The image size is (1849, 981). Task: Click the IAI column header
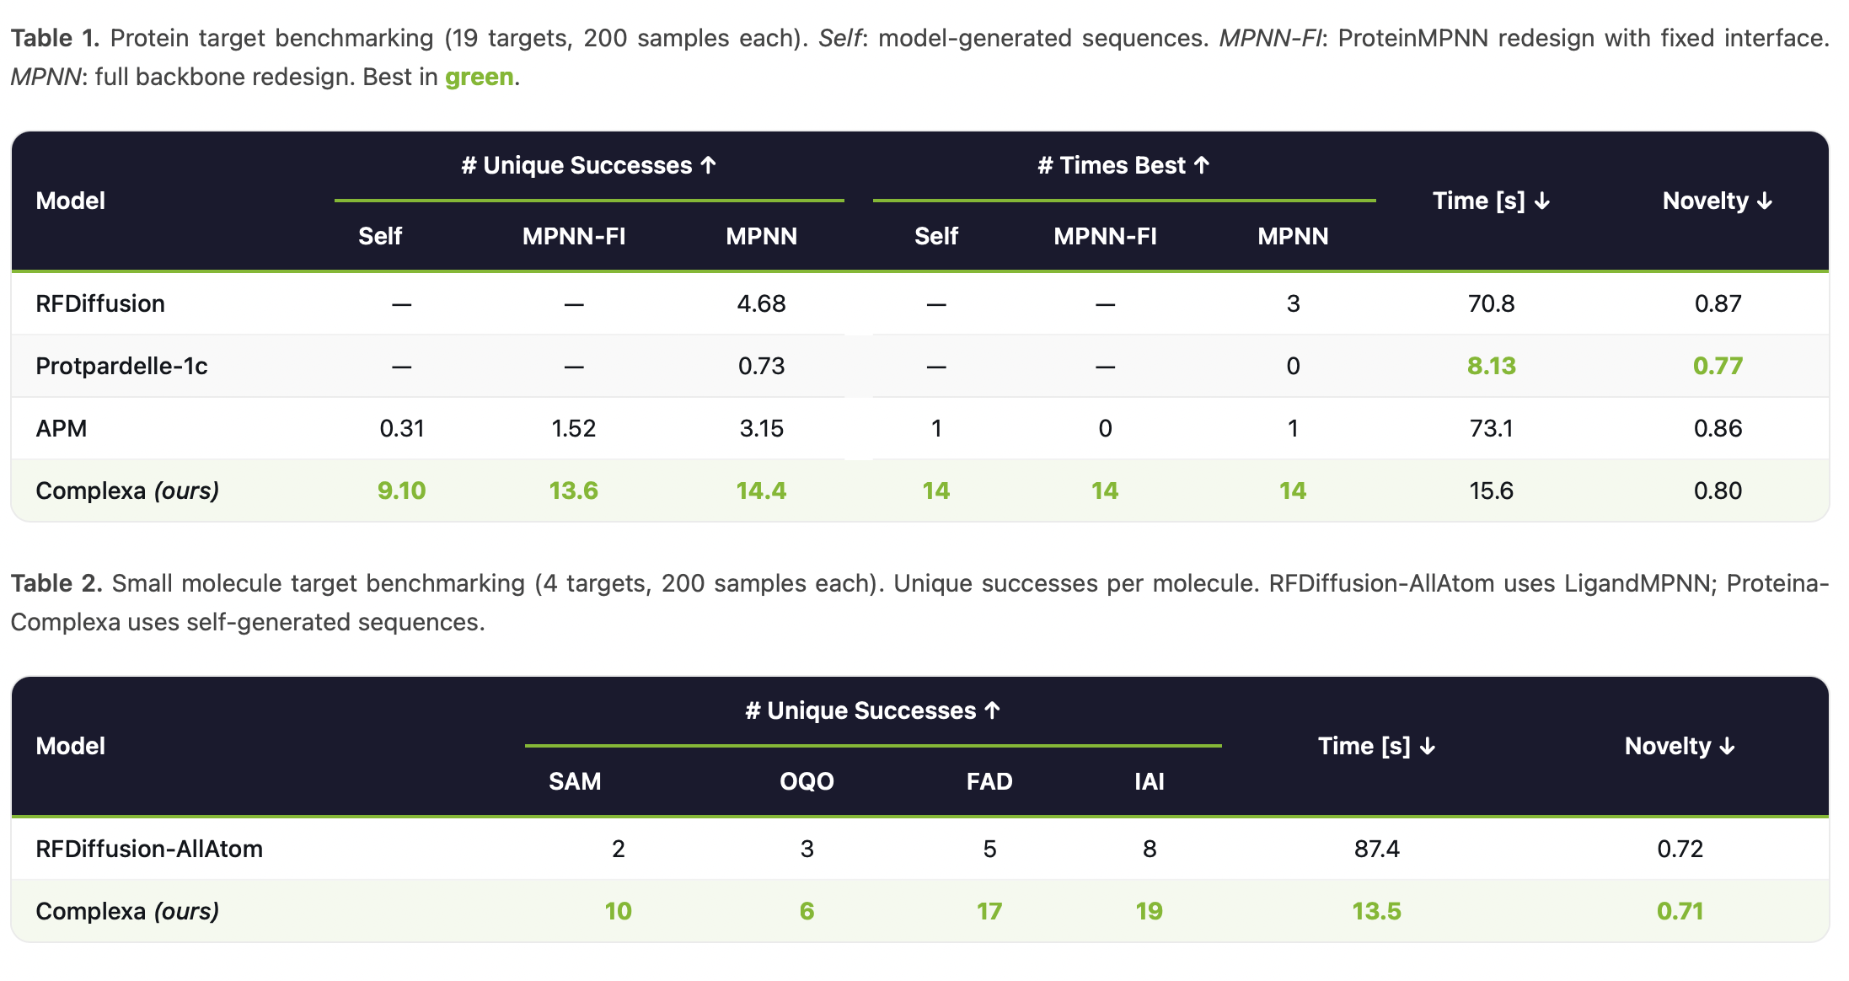(1149, 781)
